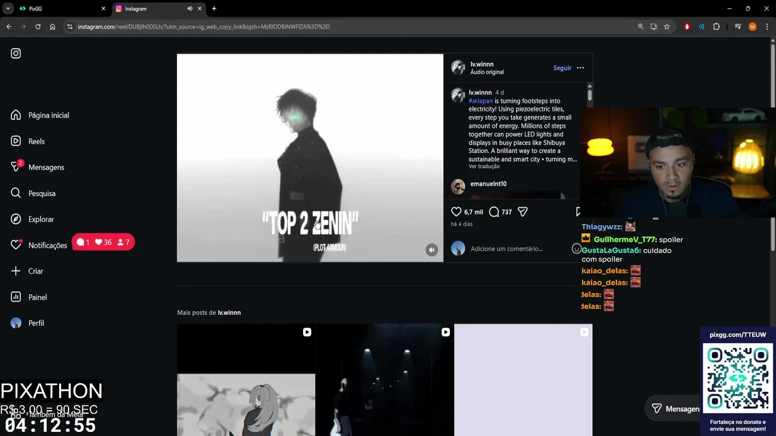Switch to the Instagram browser tab
Screen dimensions: 776x436
click(152, 8)
